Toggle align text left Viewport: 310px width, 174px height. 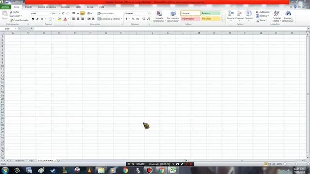coord(74,19)
